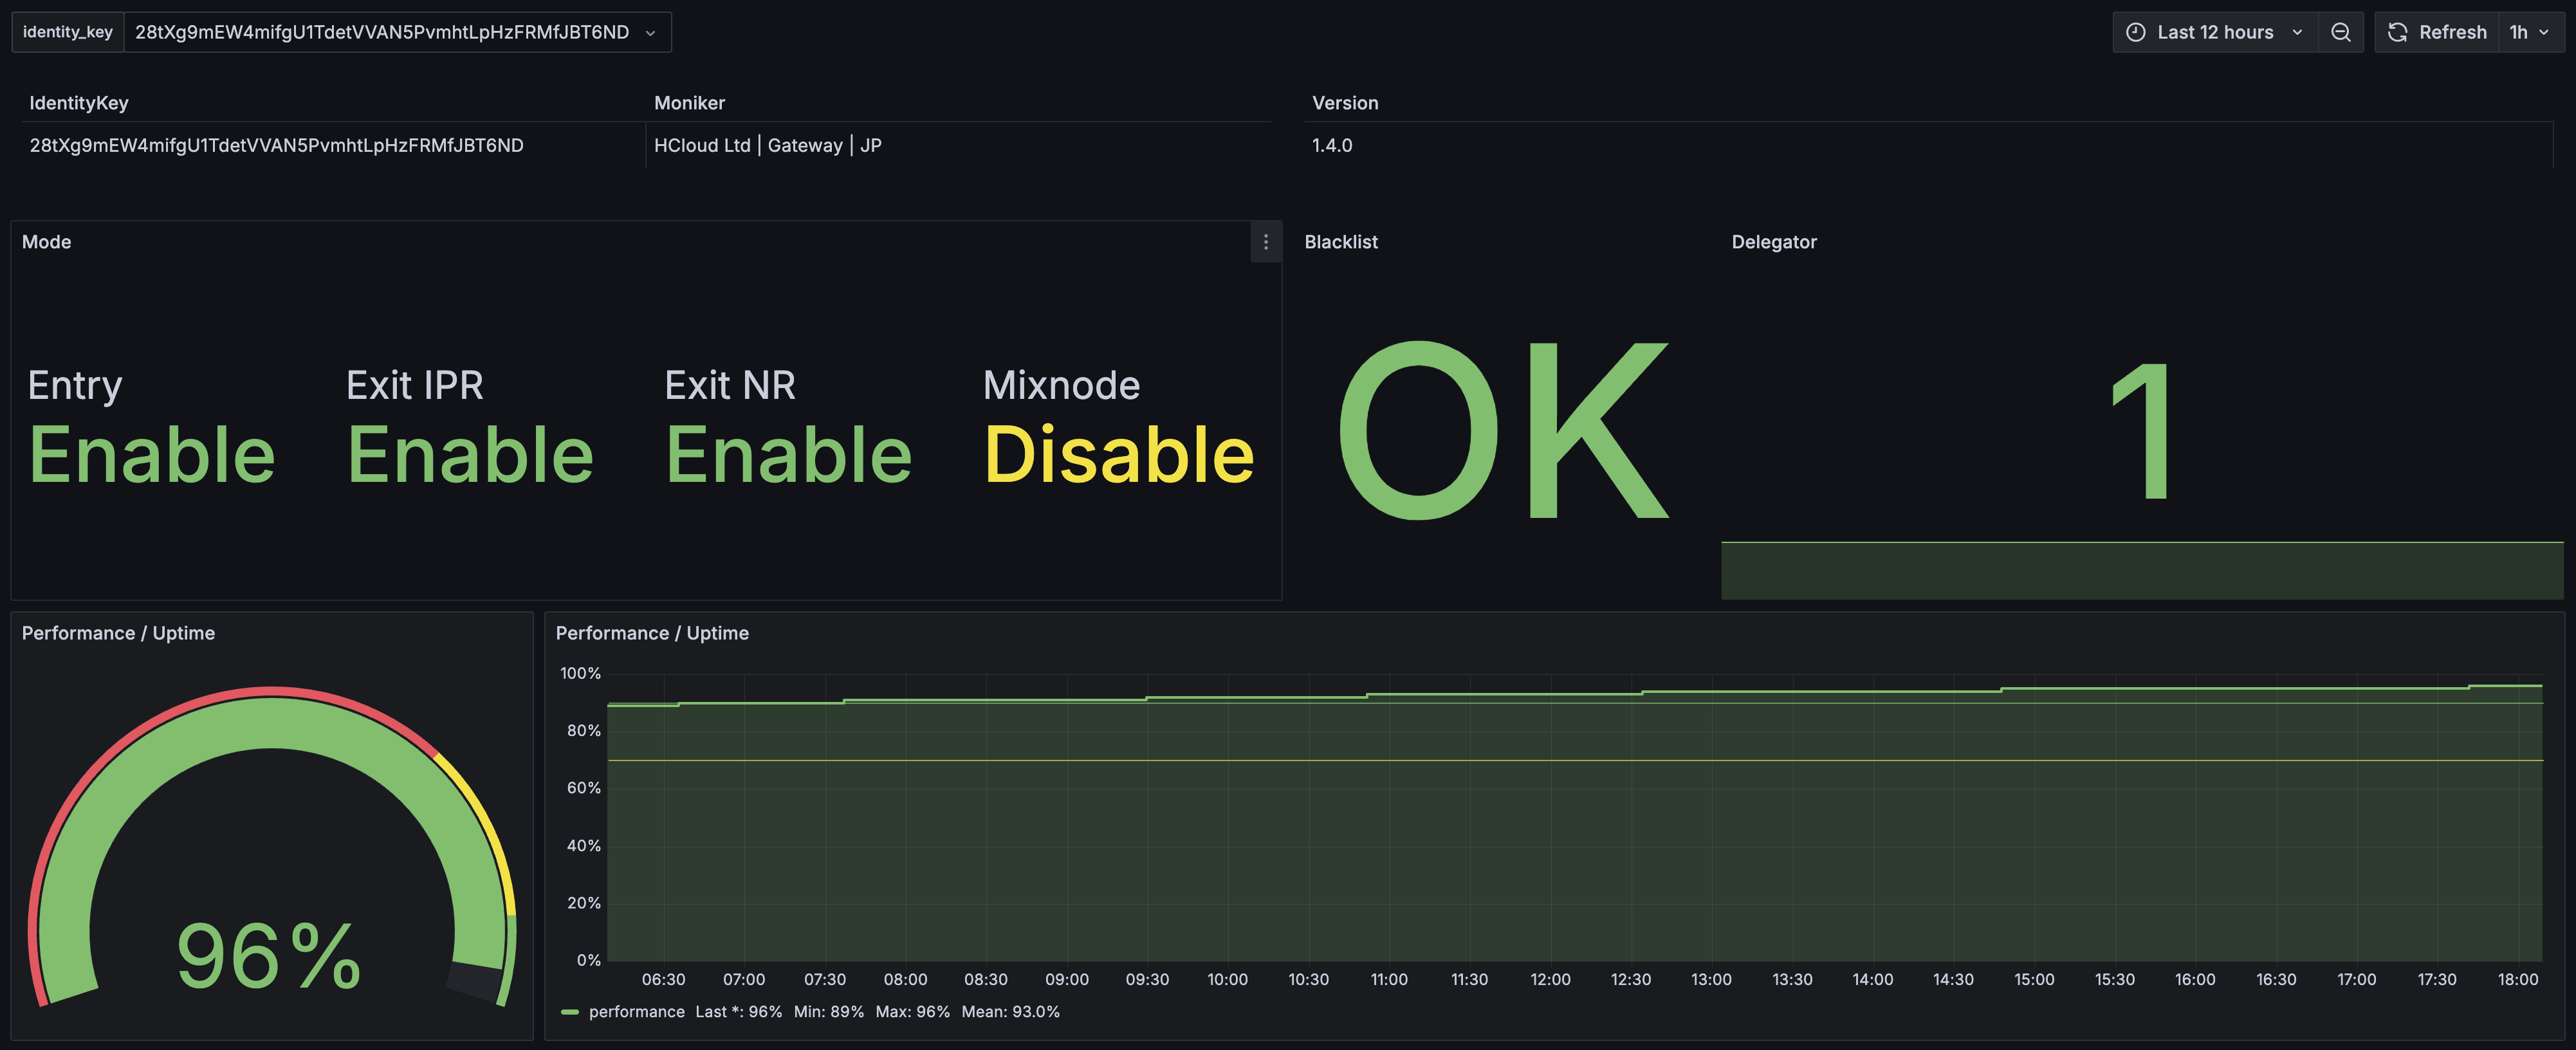Screen dimensions: 2576x1050
Task: Sort the table by Version header
Action: click(x=1344, y=103)
